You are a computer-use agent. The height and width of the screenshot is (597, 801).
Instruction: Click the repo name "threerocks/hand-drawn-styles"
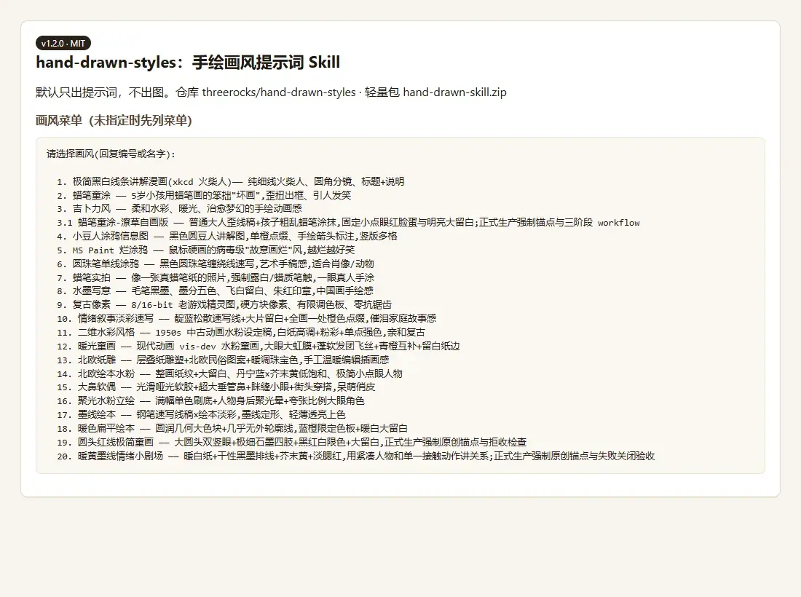[x=279, y=92]
